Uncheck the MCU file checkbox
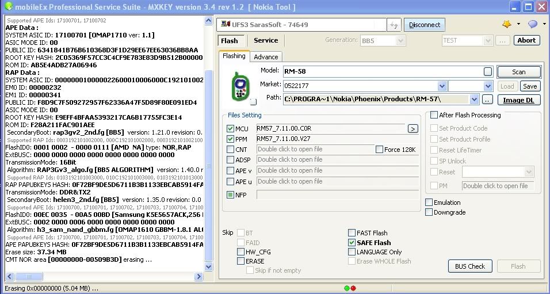 pos(231,129)
